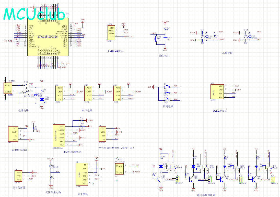Screen dimensions: 280x197
Task: Select the EC1 220uF capacitor near GP2Y1014AU
Action: click(81, 120)
